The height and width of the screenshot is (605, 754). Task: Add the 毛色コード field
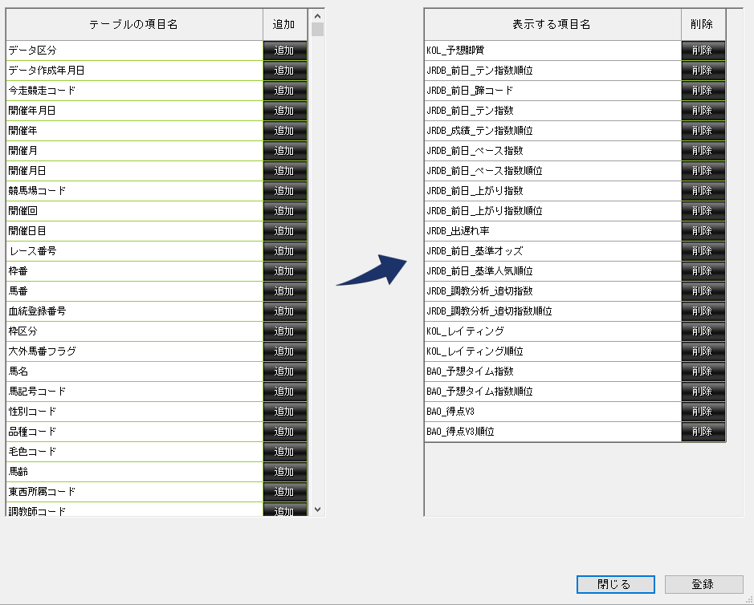pyautogui.click(x=285, y=452)
